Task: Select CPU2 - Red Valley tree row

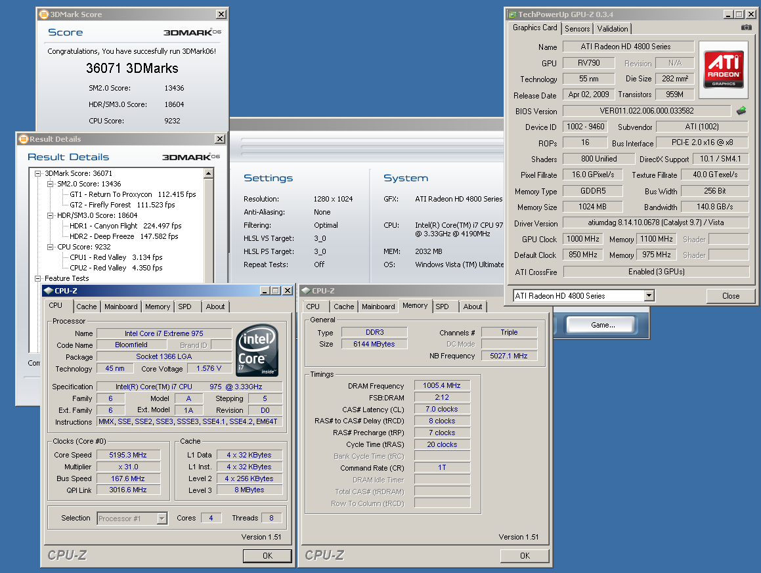Action: tap(116, 268)
